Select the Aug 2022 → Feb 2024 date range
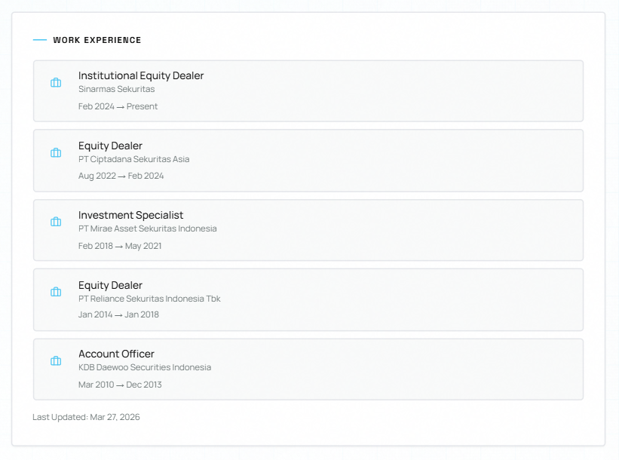Screen dimensions: 619x460 (x=121, y=176)
